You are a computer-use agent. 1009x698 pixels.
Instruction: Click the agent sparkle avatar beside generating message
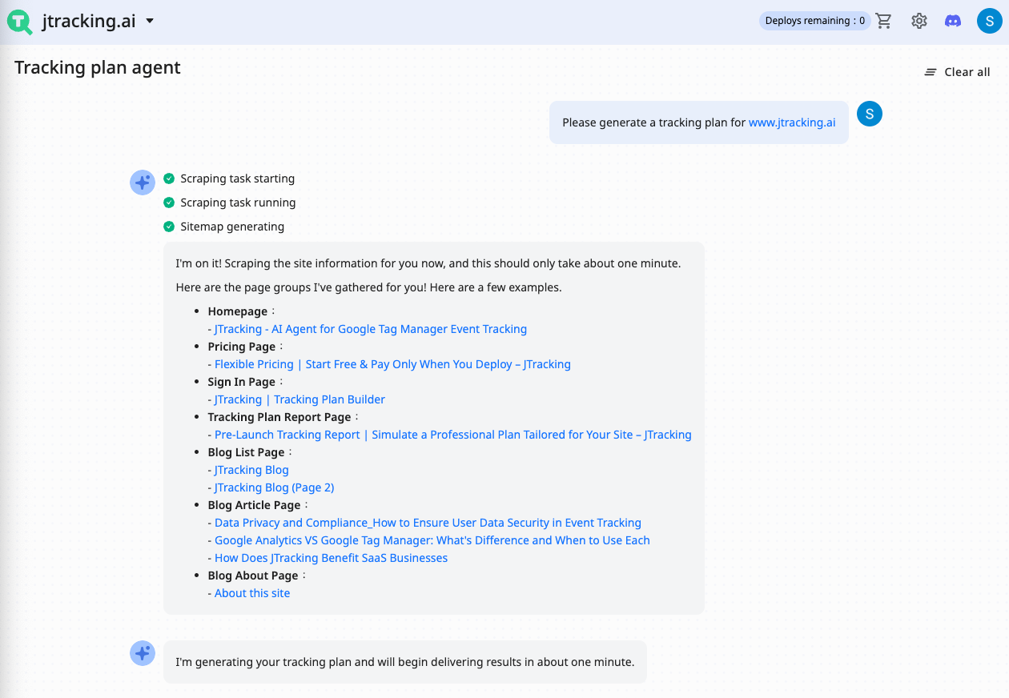tap(143, 653)
